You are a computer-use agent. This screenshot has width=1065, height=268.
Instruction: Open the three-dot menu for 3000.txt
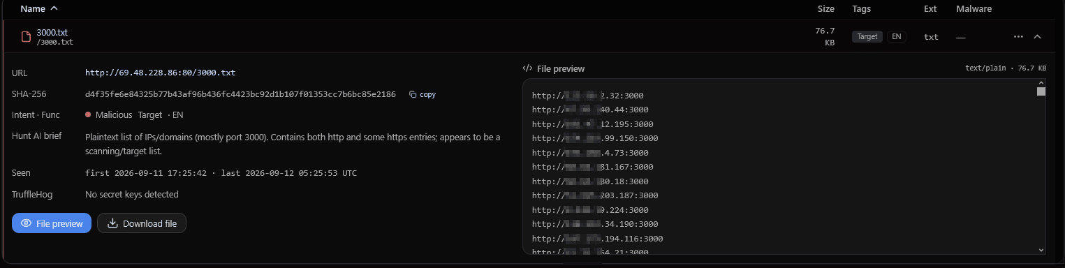tap(1018, 36)
